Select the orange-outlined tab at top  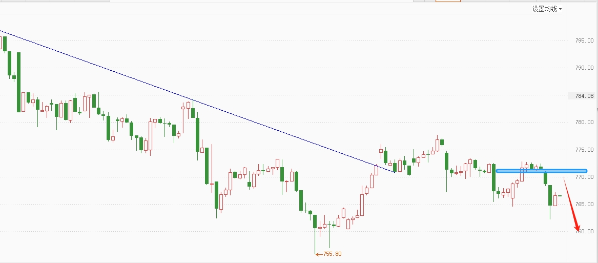pos(448,1)
